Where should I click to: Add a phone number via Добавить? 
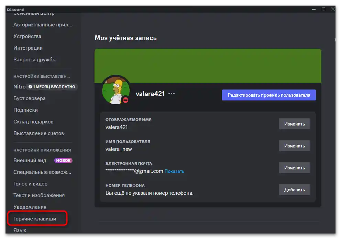click(294, 190)
